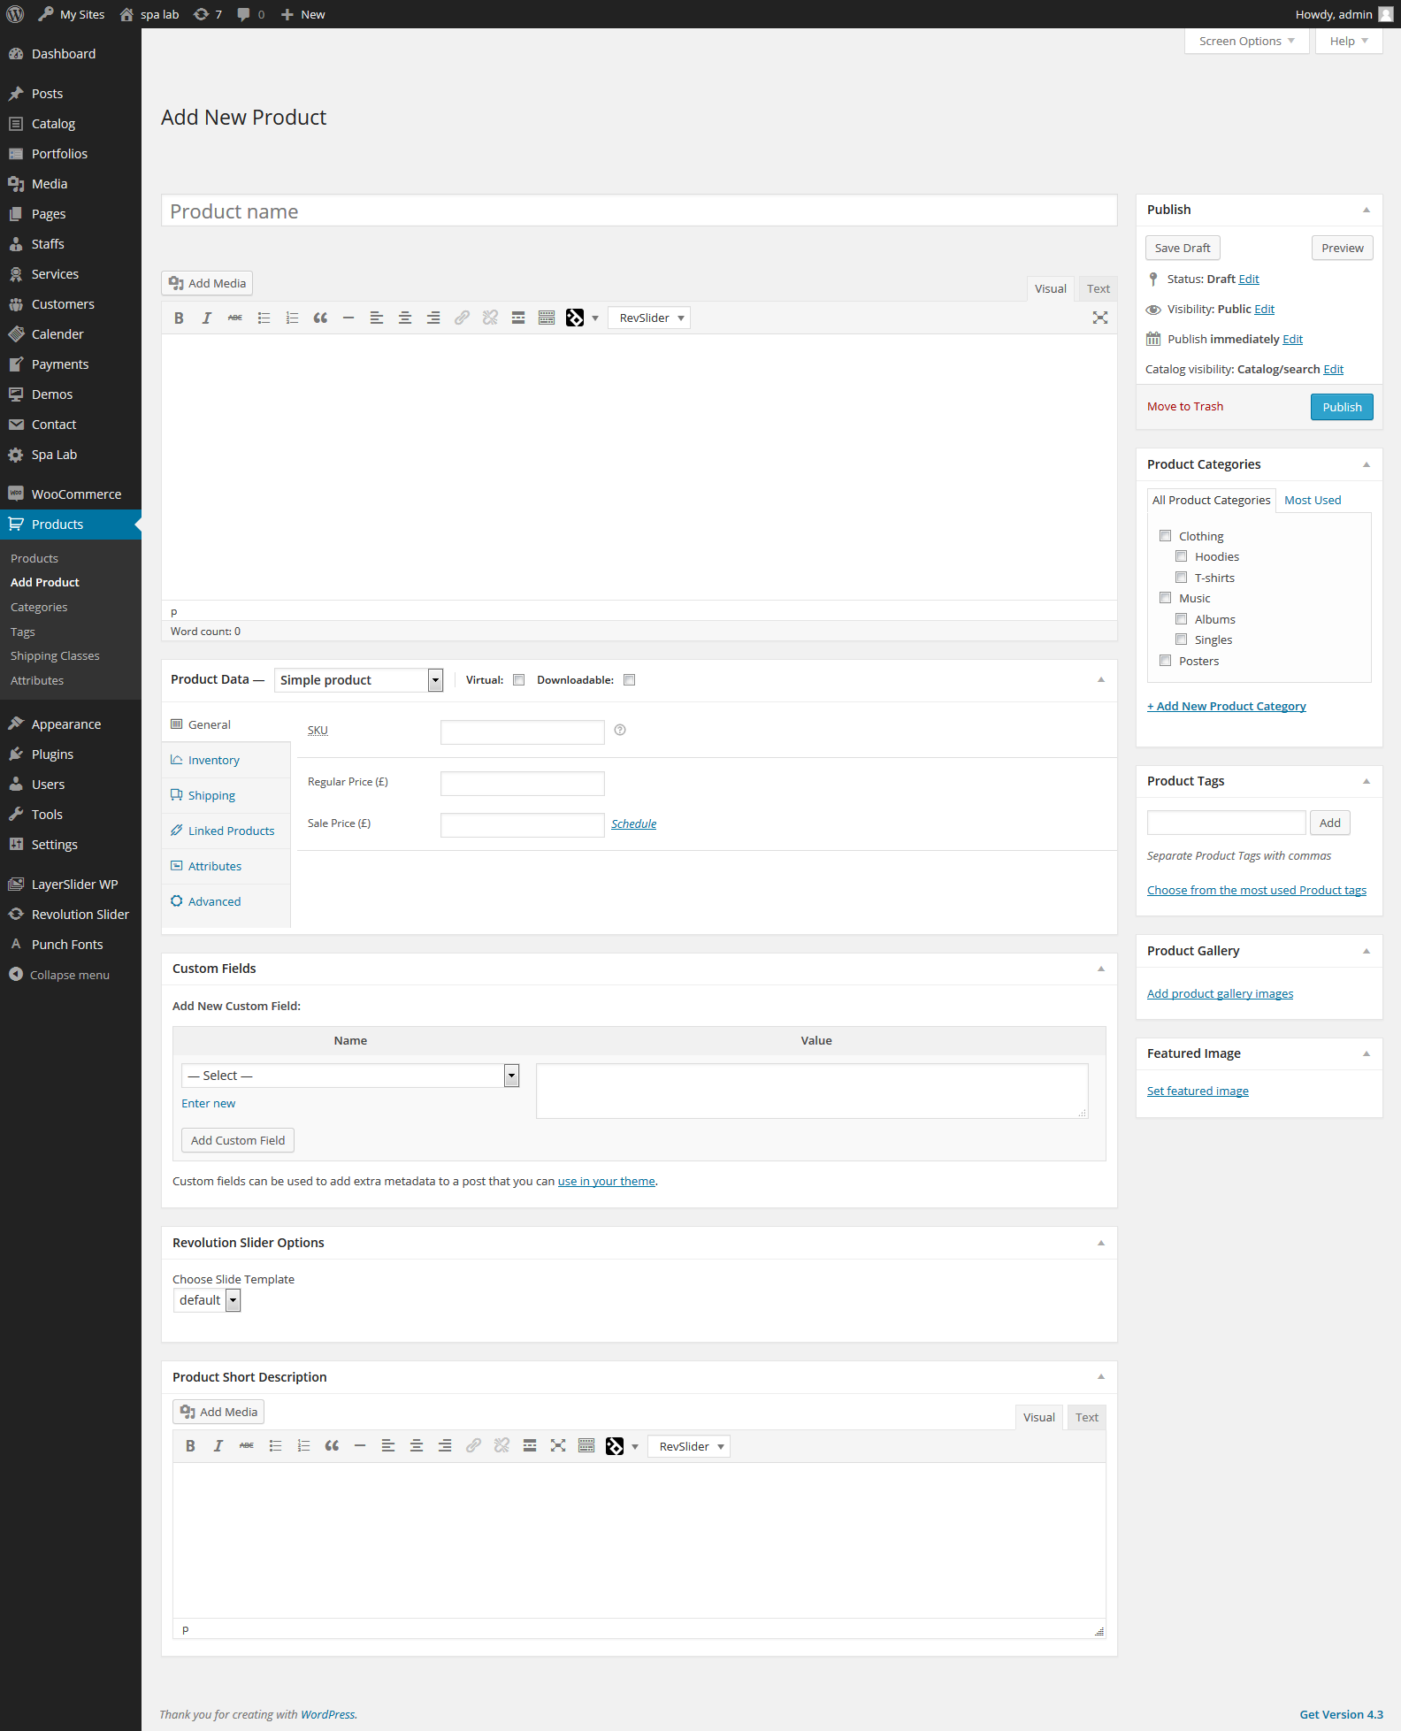Click in the Product name field
Viewport: 1401px width, 1731px height.
(639, 211)
